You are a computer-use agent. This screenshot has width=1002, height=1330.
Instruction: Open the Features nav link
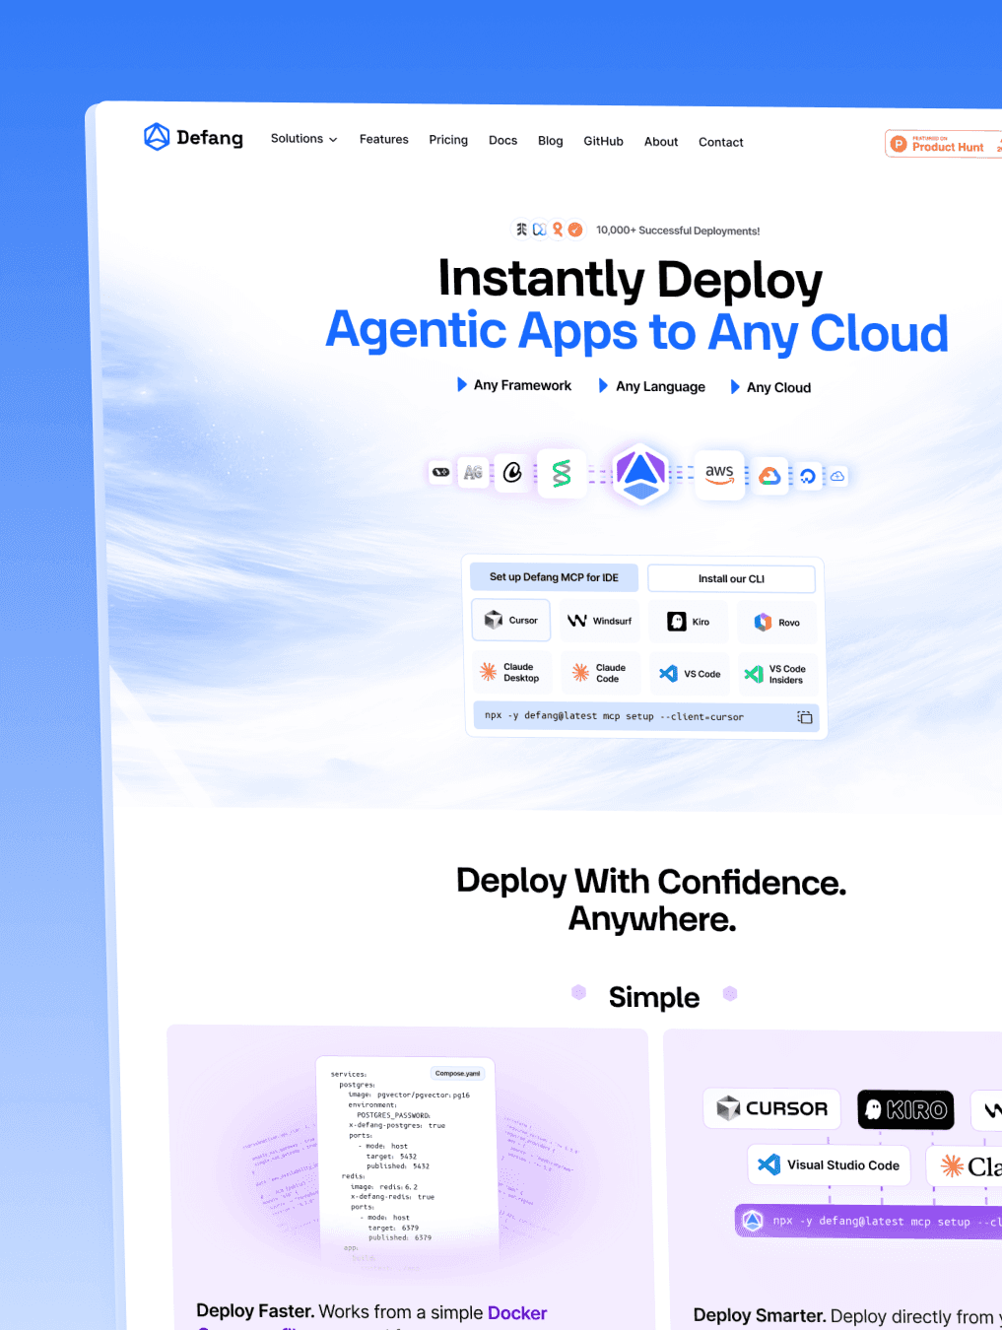point(384,140)
